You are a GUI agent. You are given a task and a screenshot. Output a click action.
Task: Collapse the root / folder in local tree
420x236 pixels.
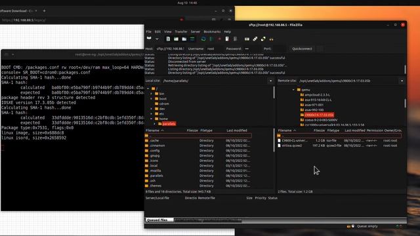pyautogui.click(x=148, y=88)
